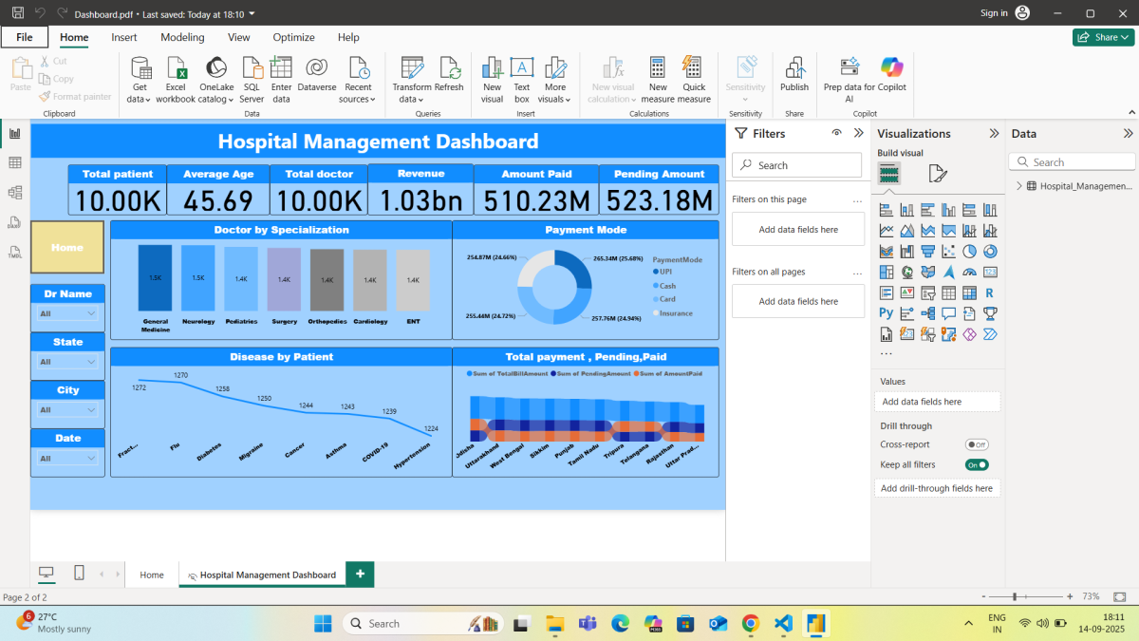Click the Transform data icon
Screen dimensions: 1139x641
point(412,68)
